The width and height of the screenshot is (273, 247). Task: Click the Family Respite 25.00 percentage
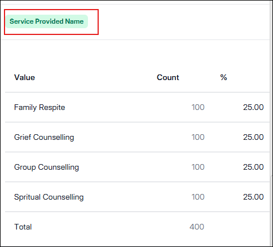[253, 107]
